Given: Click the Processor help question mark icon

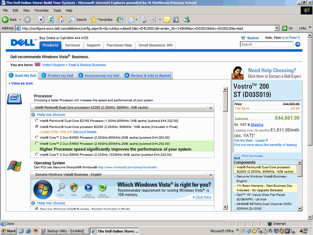Looking at the screenshot, I should (33, 115).
